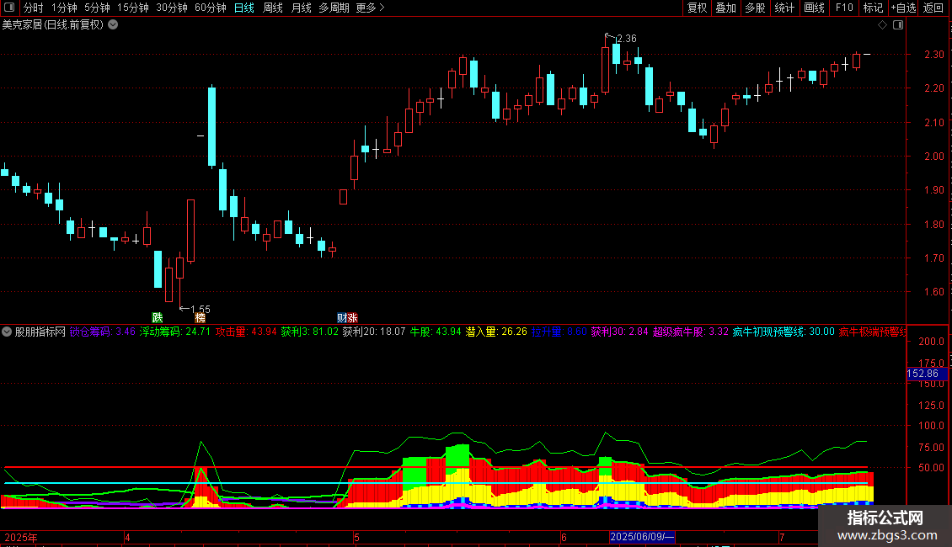Click the 2025年 label on the time axis

click(21, 537)
